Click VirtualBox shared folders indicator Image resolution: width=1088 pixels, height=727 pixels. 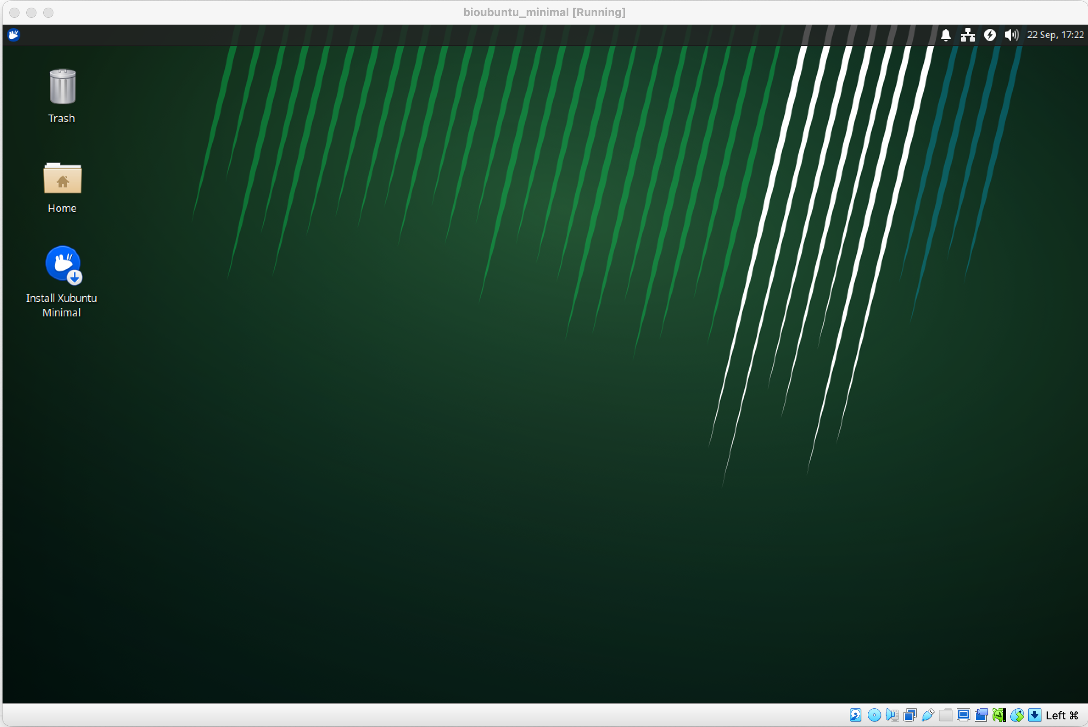(945, 715)
